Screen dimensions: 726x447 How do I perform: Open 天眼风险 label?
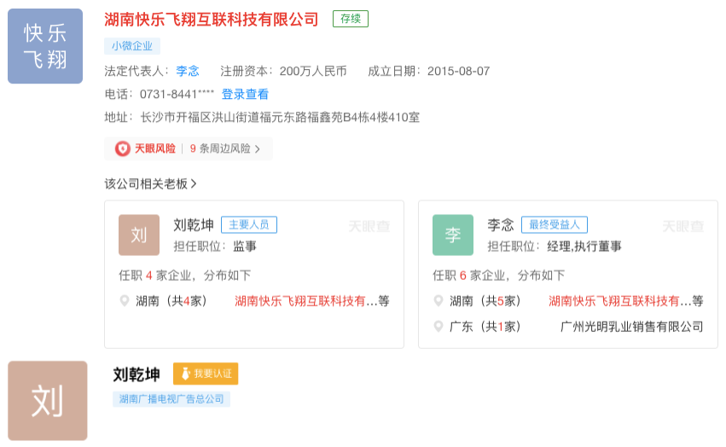pyautogui.click(x=155, y=148)
